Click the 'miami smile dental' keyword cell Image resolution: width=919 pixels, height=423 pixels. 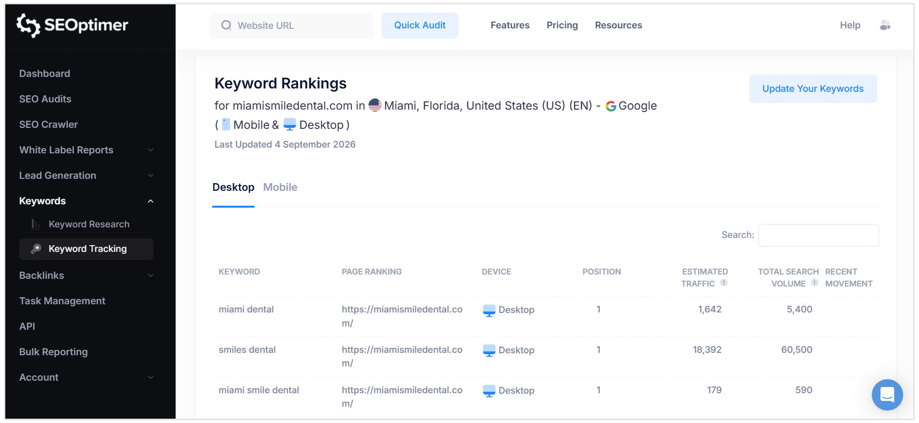pyautogui.click(x=259, y=390)
